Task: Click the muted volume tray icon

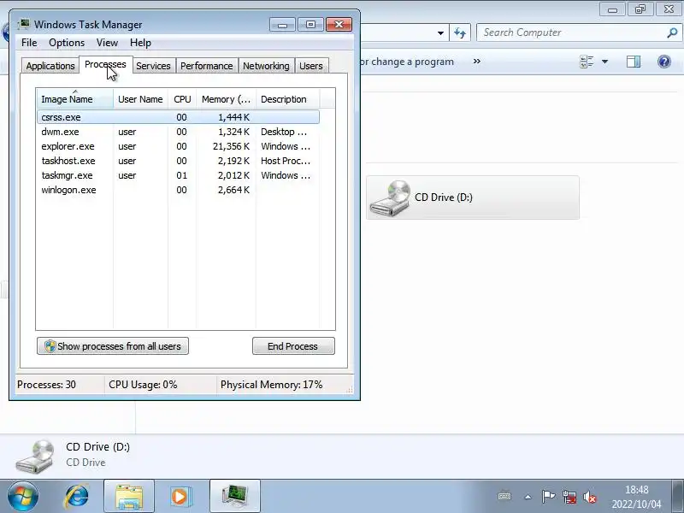Action: coord(590,497)
